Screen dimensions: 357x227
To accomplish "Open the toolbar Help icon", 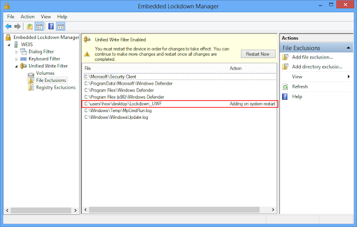I will (x=51, y=26).
